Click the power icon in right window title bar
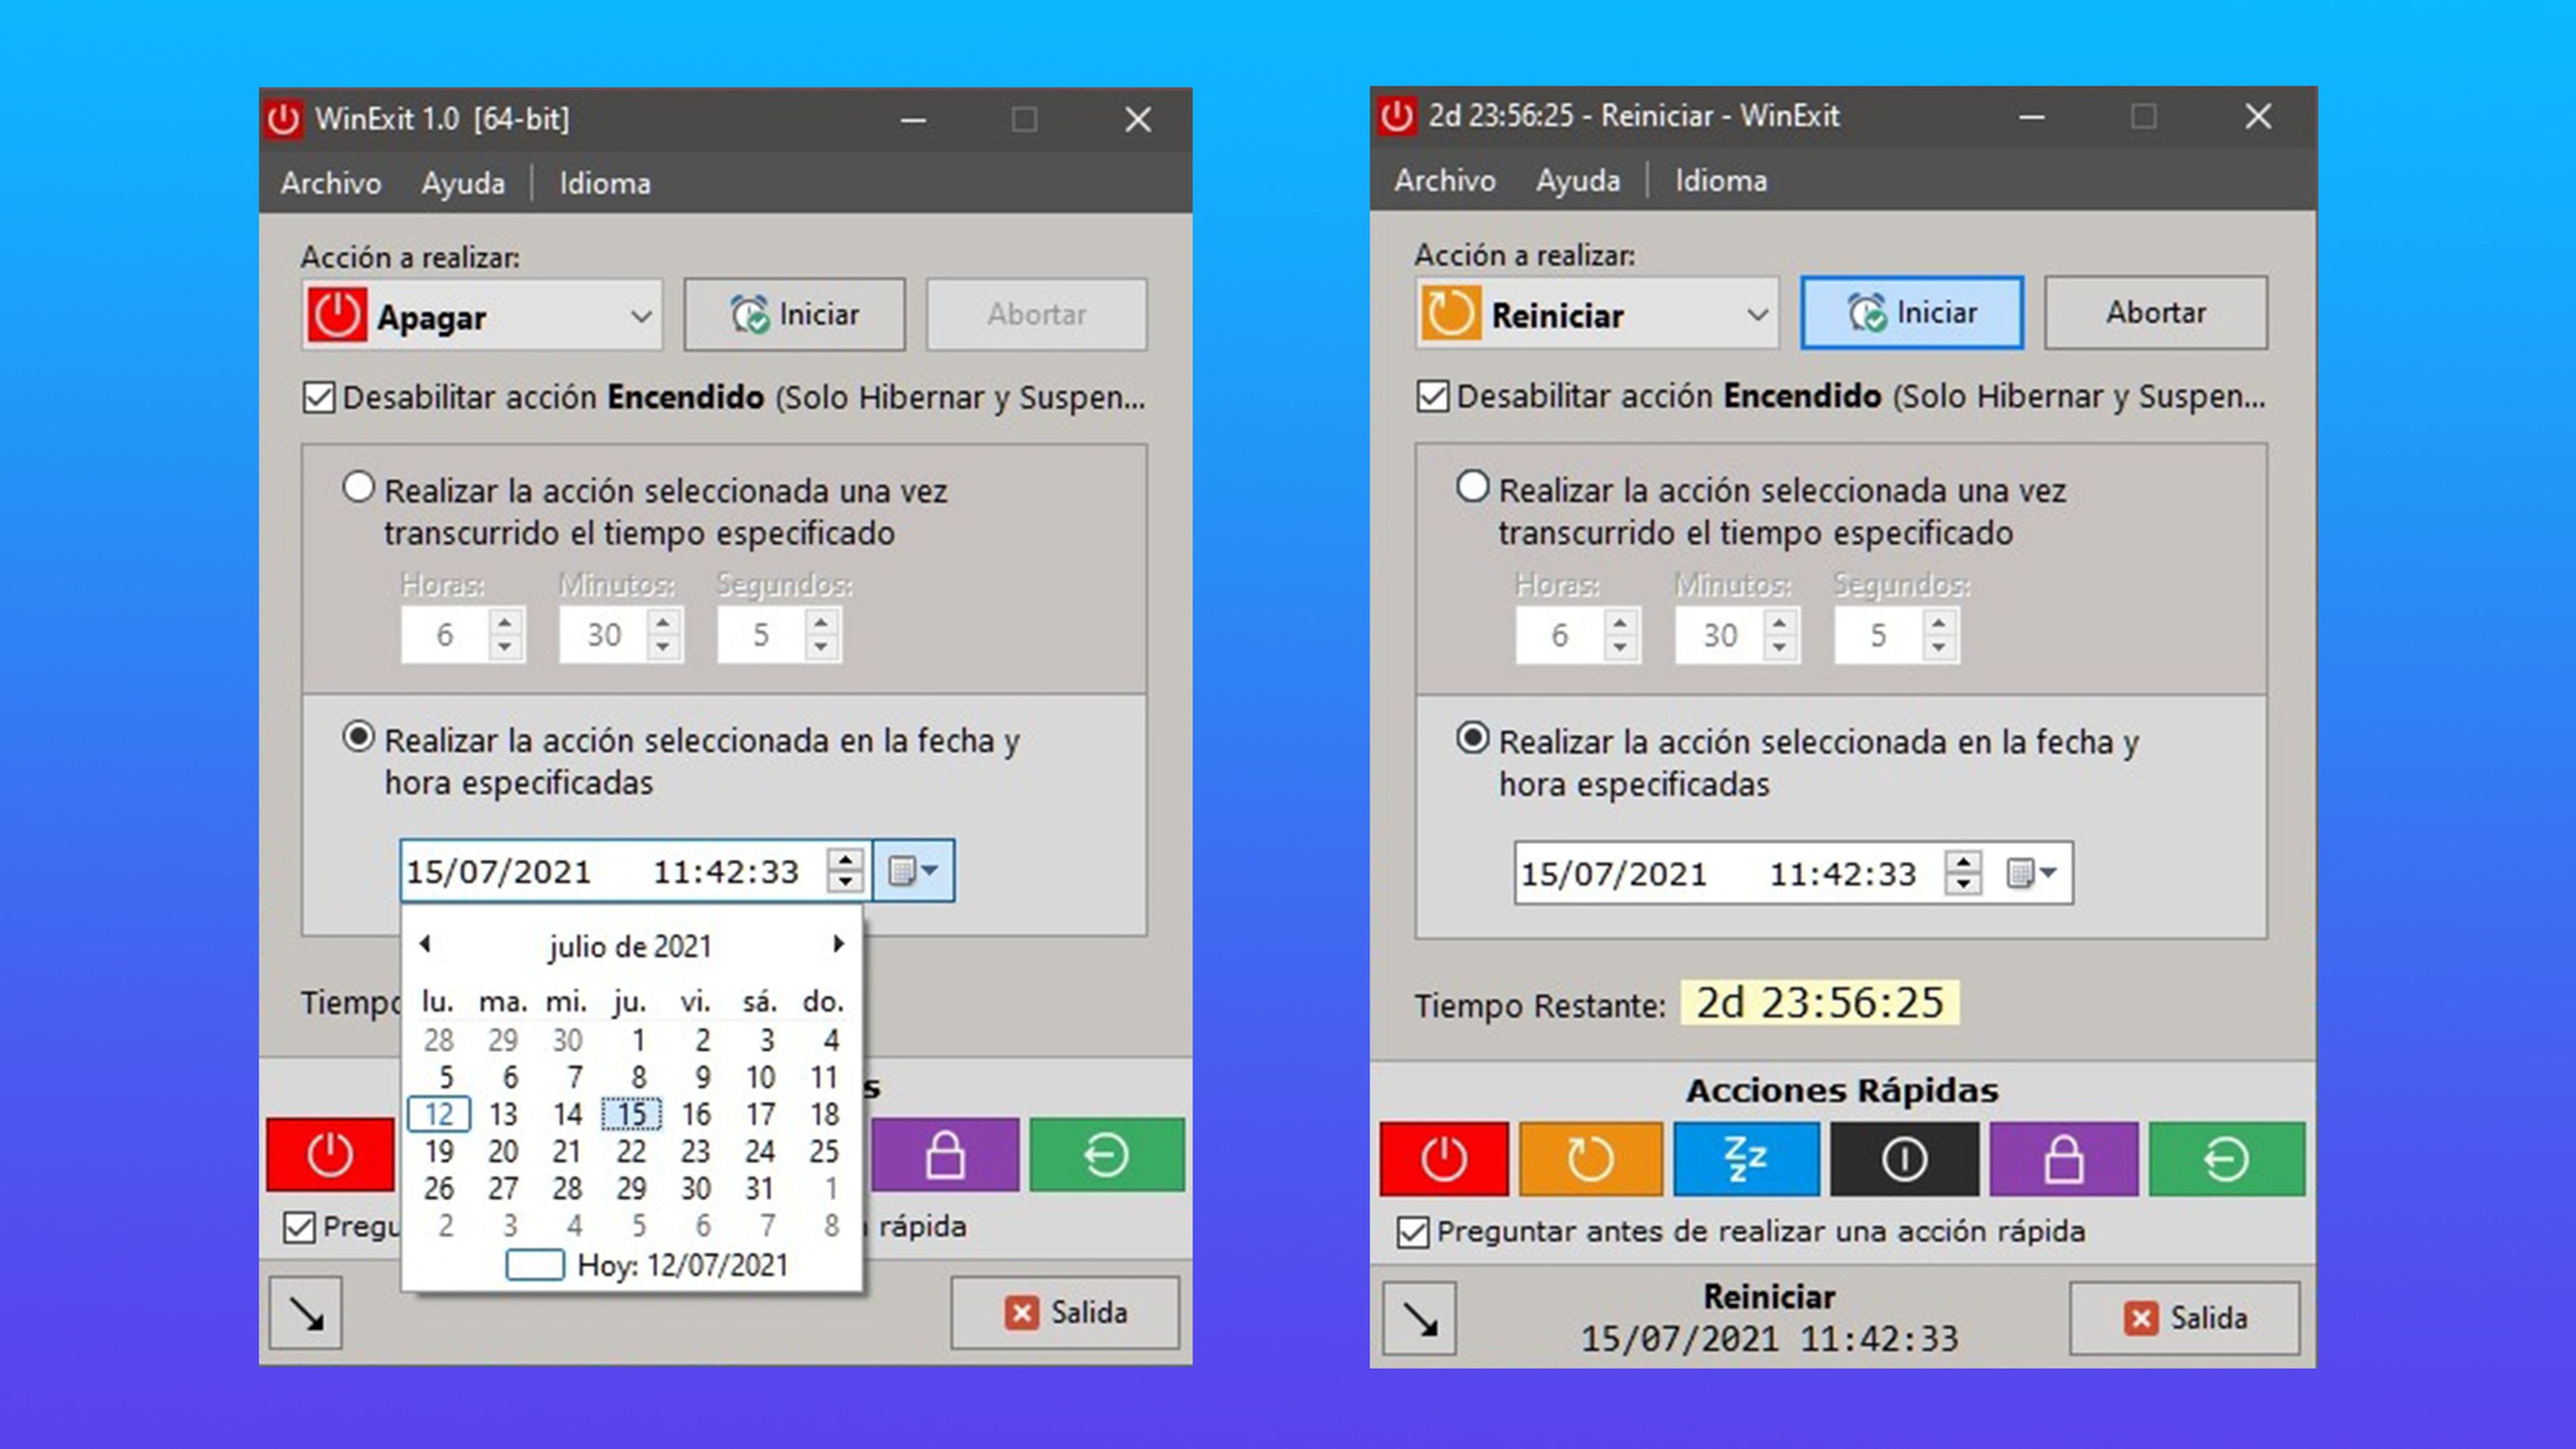The height and width of the screenshot is (1449, 2576). 1397,116
